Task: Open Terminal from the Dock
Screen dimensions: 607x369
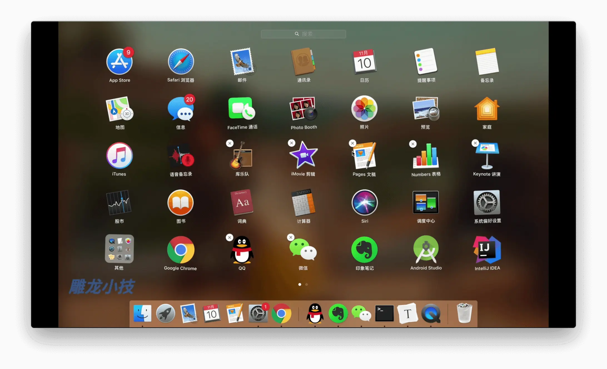Action: click(384, 313)
